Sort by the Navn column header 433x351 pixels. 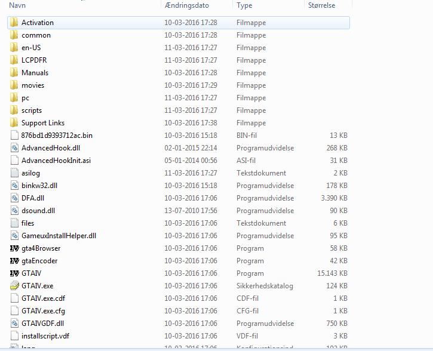[x=17, y=5]
